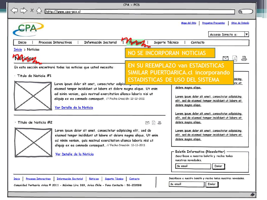Click the footer Soporte Técnico link
Image resolution: width=267 pixels, height=200 pixels.
coord(114,179)
